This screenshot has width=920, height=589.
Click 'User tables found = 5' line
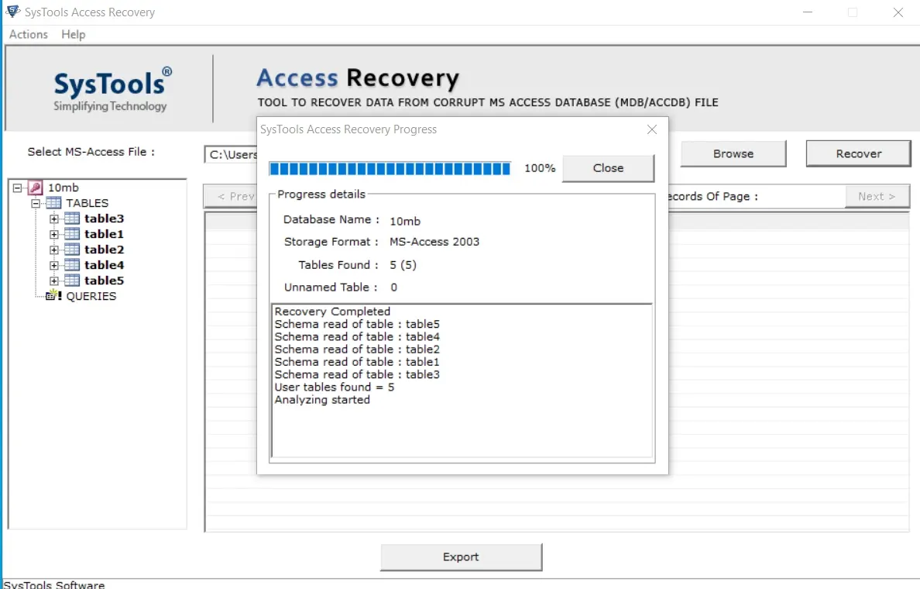[335, 387]
